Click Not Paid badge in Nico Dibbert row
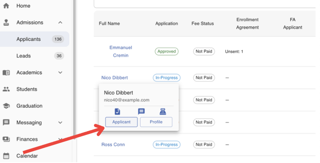This screenshot has height=163, width=320. point(204,78)
